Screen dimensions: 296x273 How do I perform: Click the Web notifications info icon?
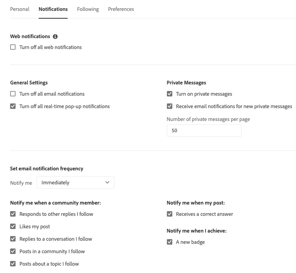55,37
